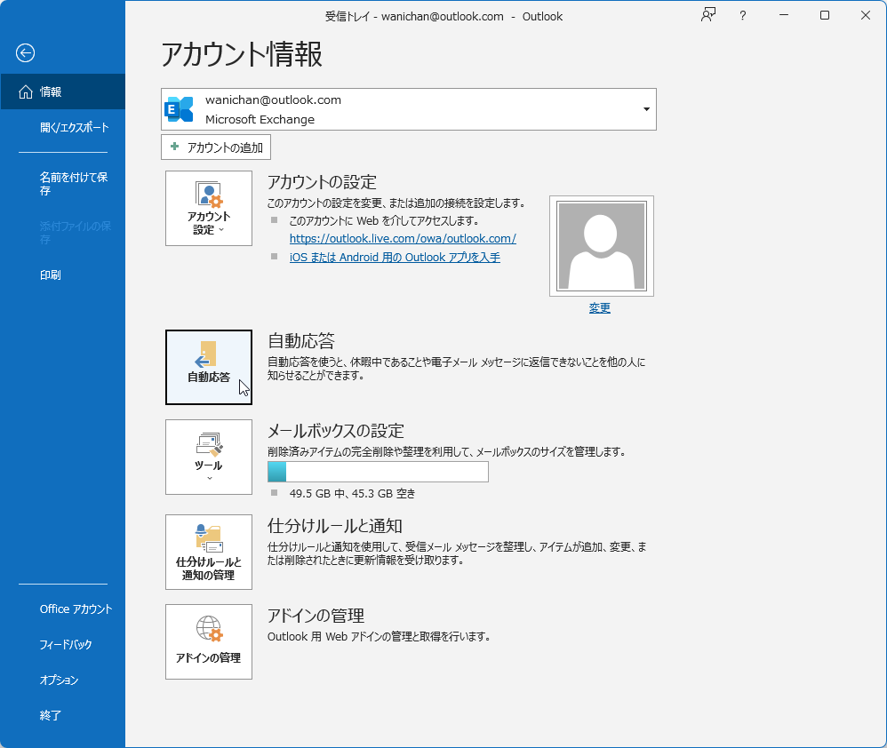The width and height of the screenshot is (887, 748).
Task: Open the outlook.live.com web access link
Action: click(403, 239)
